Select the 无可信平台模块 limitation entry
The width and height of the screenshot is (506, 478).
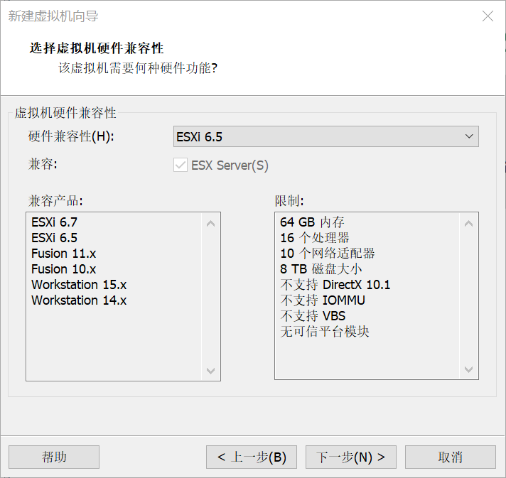tap(325, 332)
